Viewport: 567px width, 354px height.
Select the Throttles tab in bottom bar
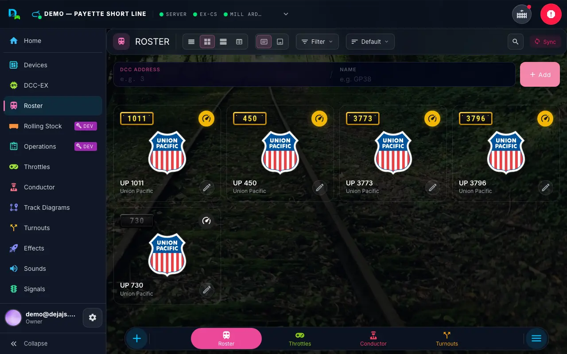pyautogui.click(x=300, y=339)
